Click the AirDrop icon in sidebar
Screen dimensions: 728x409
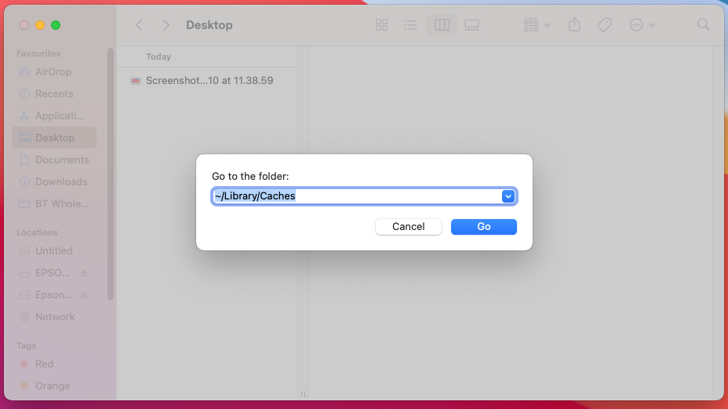coord(24,72)
